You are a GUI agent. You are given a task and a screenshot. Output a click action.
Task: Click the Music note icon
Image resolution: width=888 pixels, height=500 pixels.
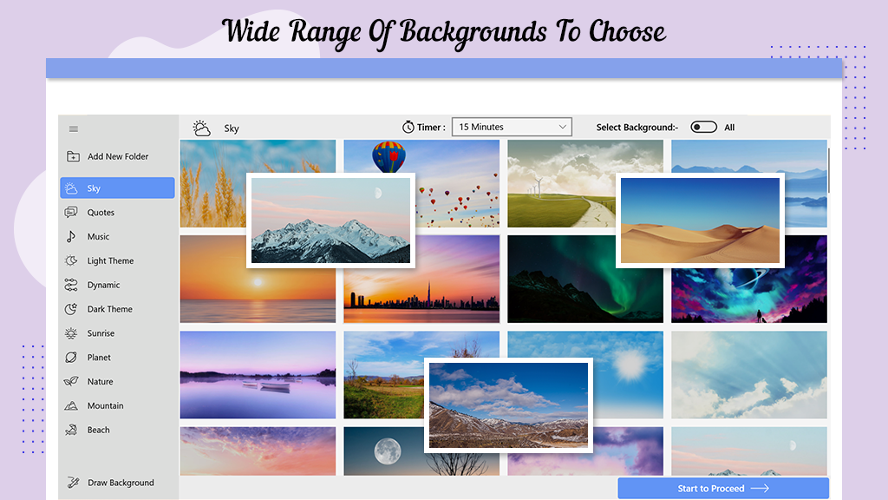point(71,236)
